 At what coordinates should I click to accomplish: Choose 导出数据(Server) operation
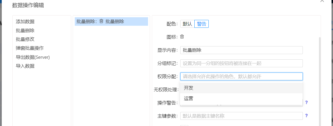coord(33,57)
